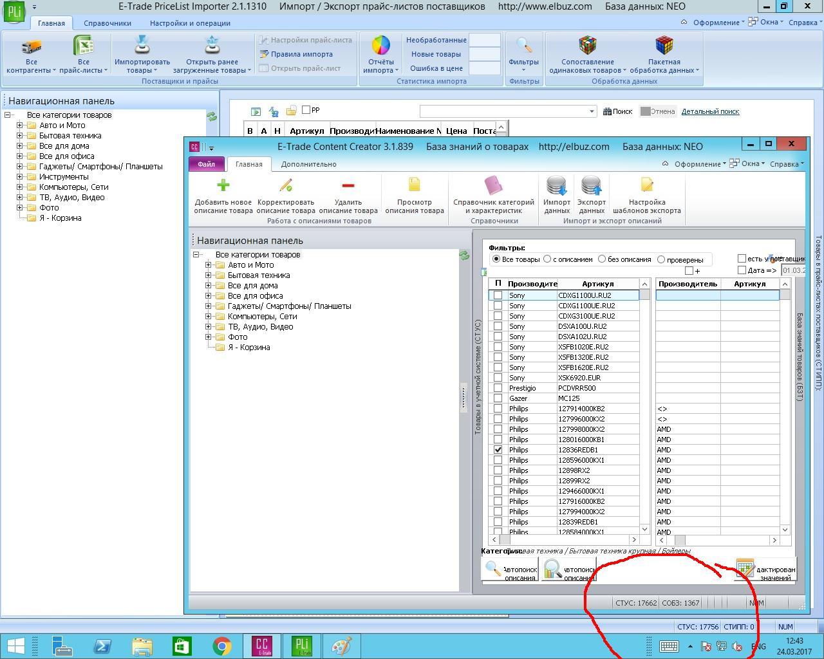Select Все товары filter radio button
The width and height of the screenshot is (824, 659).
(x=496, y=259)
